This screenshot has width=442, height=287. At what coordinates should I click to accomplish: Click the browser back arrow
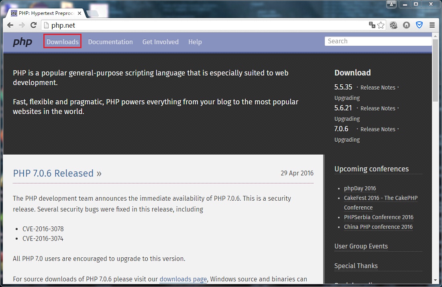coord(10,25)
